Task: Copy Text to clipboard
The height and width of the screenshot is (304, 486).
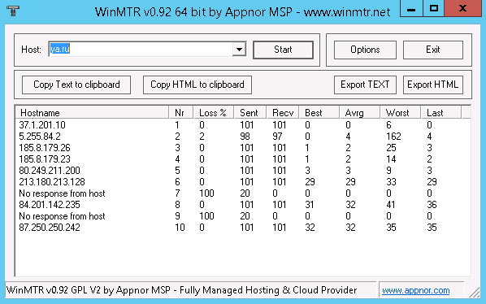Action: coord(76,85)
